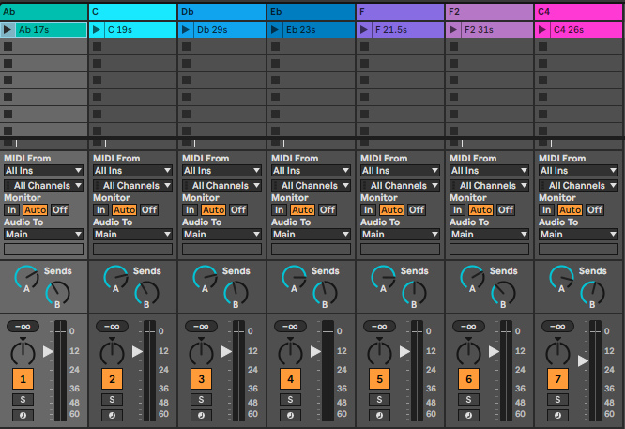Select the Ab track header
The height and width of the screenshot is (429, 625).
(x=44, y=12)
